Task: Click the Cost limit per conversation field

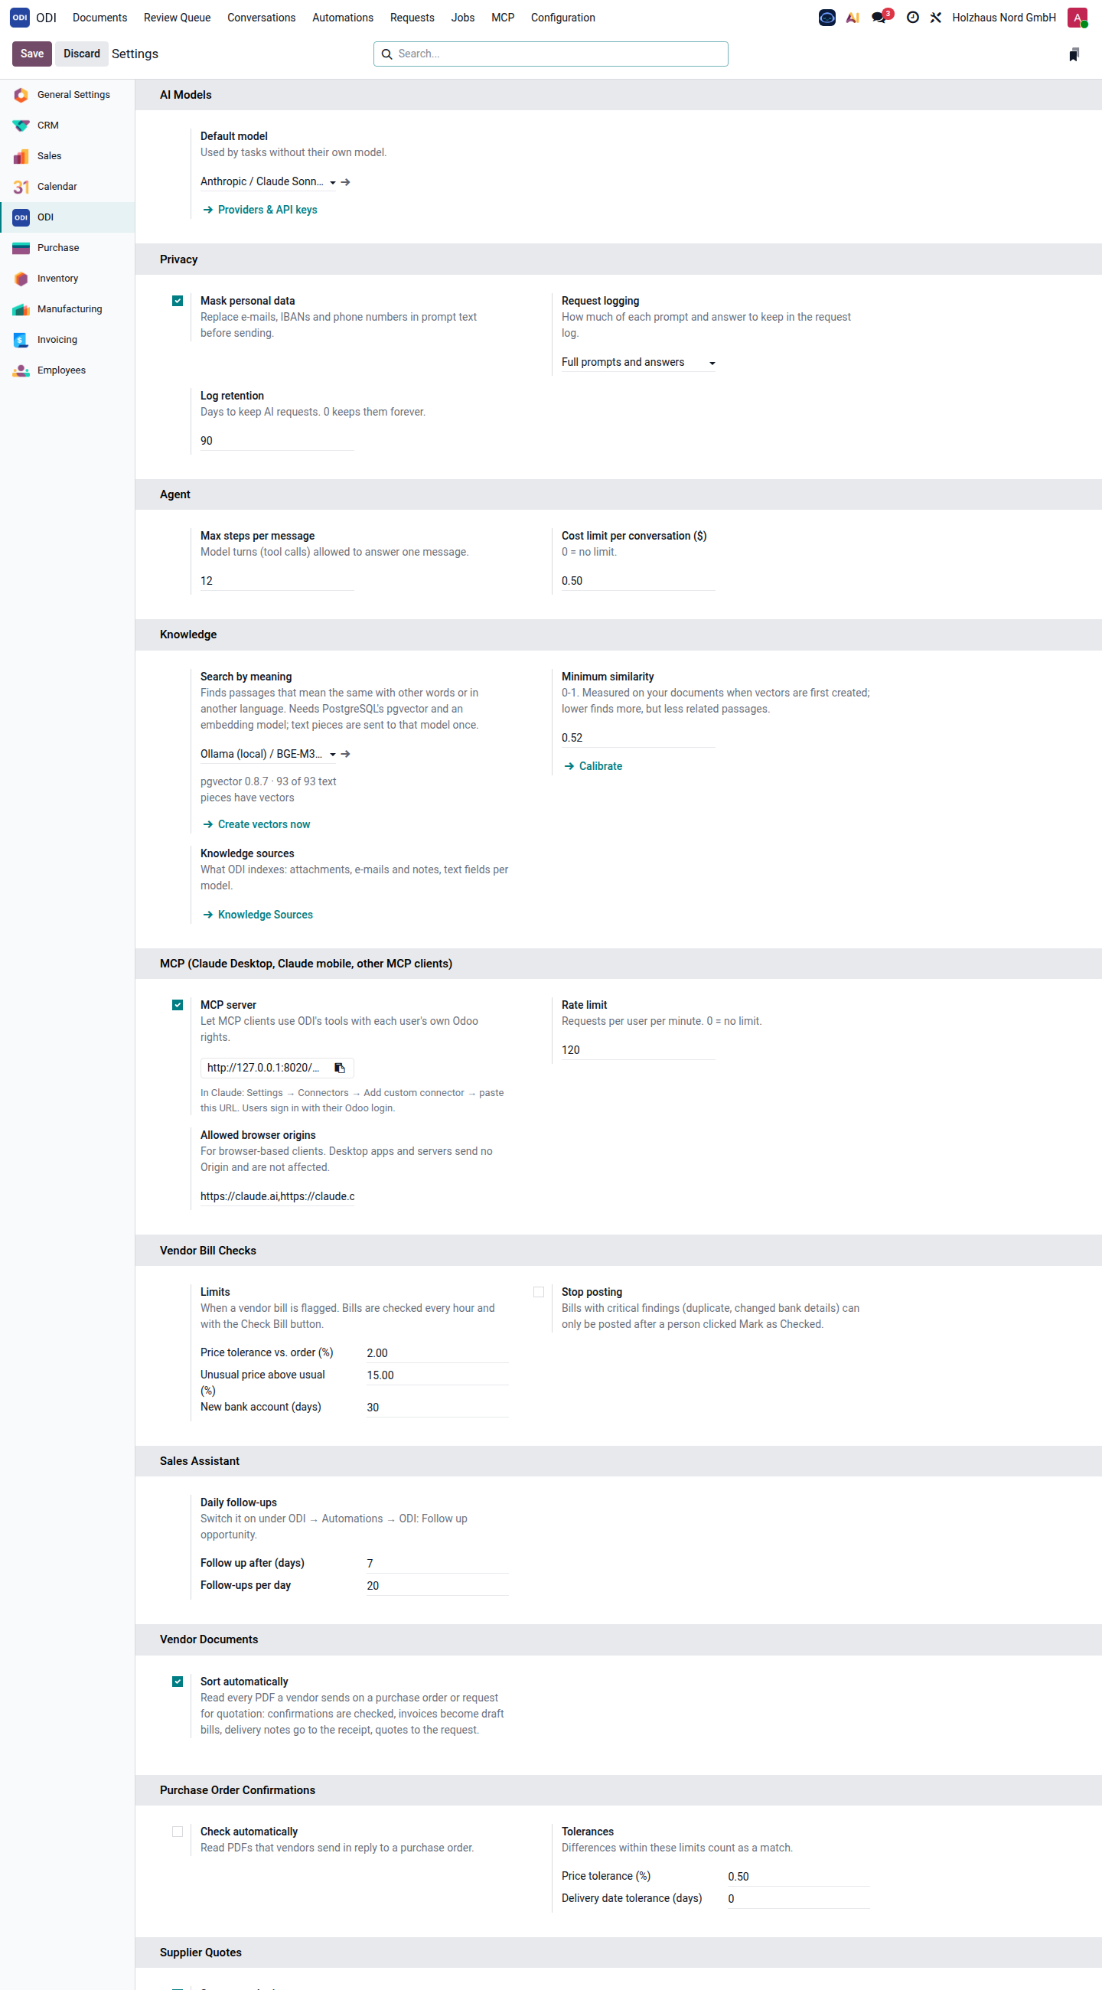Action: (638, 581)
